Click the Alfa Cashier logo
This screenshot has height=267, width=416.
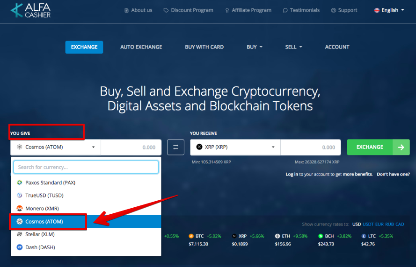[x=30, y=10]
